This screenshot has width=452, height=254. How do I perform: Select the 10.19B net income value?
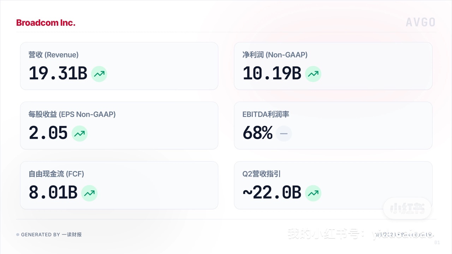click(272, 74)
